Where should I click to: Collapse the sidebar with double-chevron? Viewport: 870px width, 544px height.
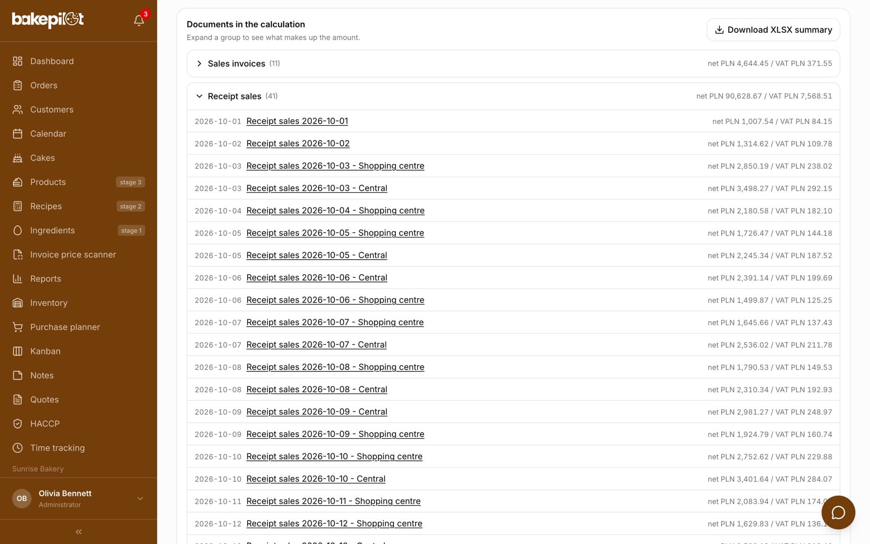[78, 532]
